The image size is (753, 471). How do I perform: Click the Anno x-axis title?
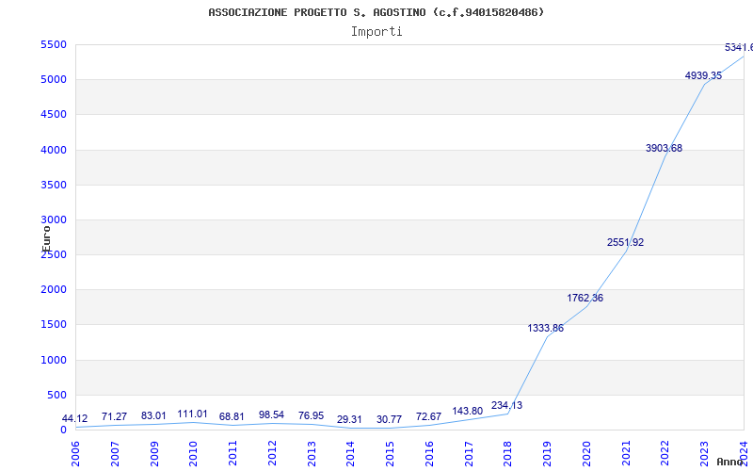733,462
